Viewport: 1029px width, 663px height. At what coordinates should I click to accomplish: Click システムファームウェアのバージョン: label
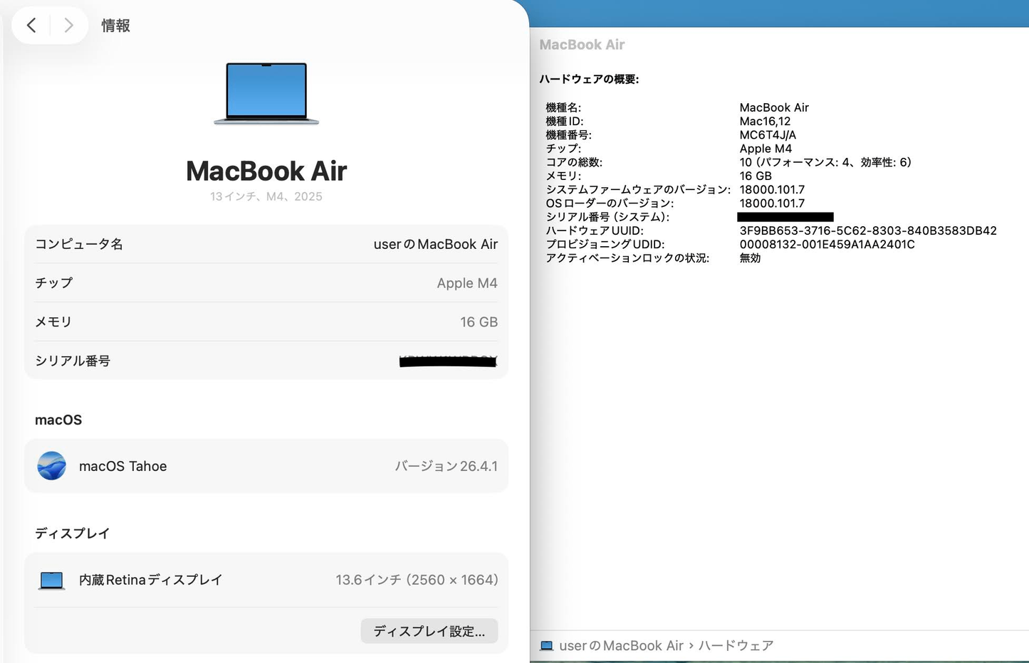(x=638, y=190)
